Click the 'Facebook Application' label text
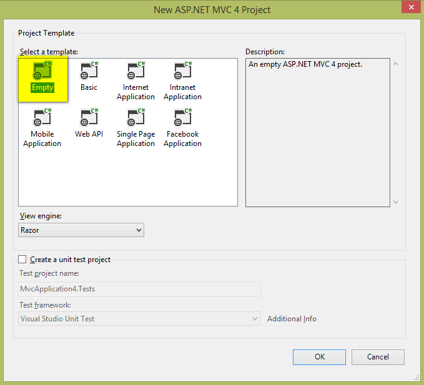 182,139
